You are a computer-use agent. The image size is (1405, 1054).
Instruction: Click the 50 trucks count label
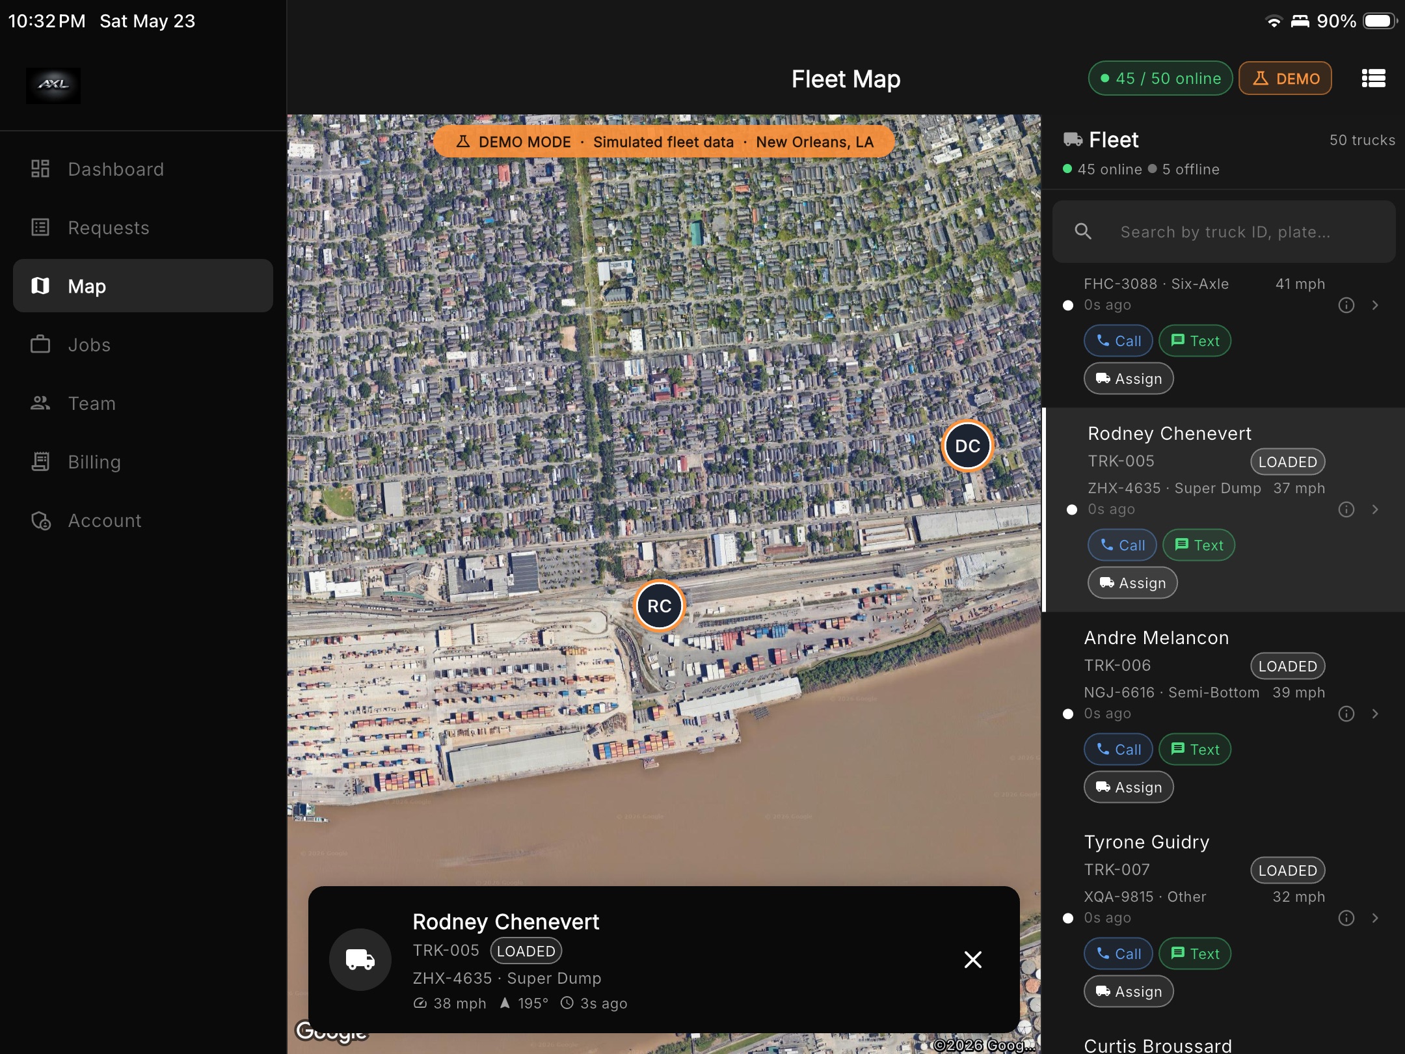pyautogui.click(x=1362, y=140)
